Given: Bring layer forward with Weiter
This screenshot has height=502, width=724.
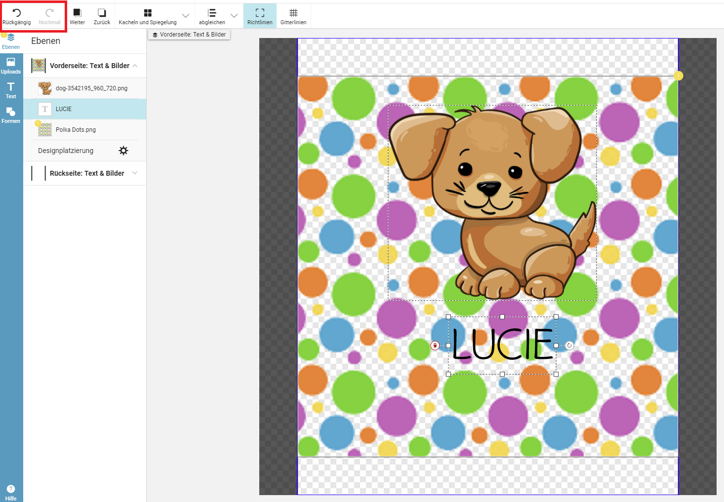Looking at the screenshot, I should (x=77, y=16).
